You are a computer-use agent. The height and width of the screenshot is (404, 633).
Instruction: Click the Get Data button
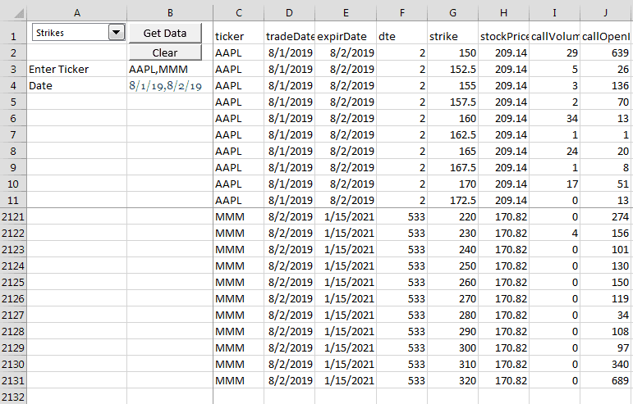tap(165, 33)
